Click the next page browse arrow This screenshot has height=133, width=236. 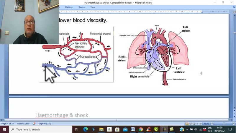point(234,116)
